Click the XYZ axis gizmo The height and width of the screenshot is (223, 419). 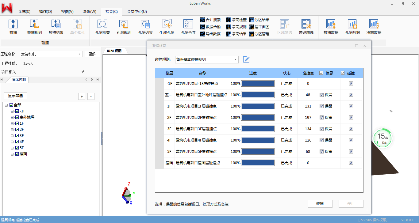[129, 194]
